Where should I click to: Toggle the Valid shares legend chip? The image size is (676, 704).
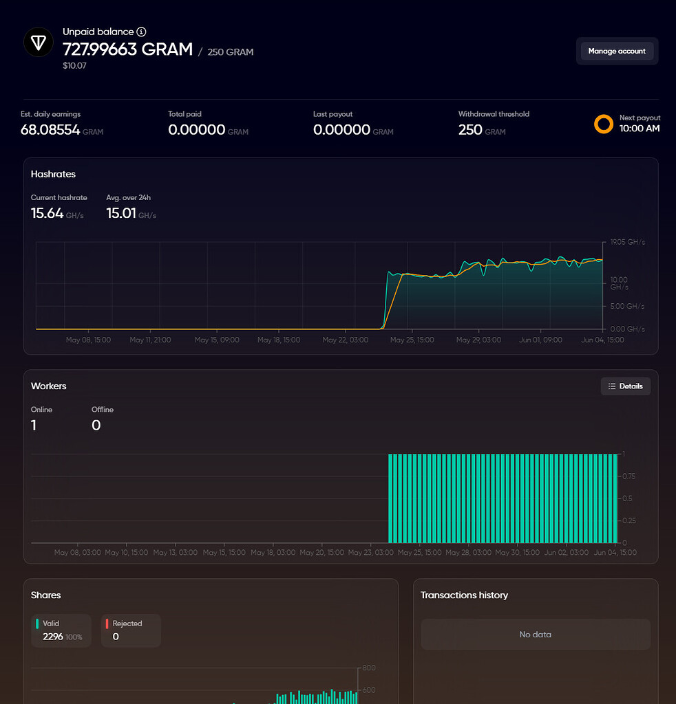(x=61, y=630)
